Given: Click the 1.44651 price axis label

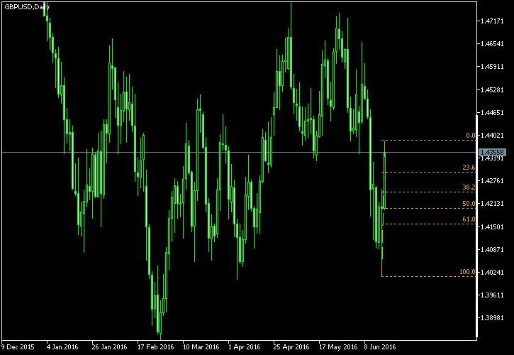Looking at the screenshot, I should click(492, 113).
